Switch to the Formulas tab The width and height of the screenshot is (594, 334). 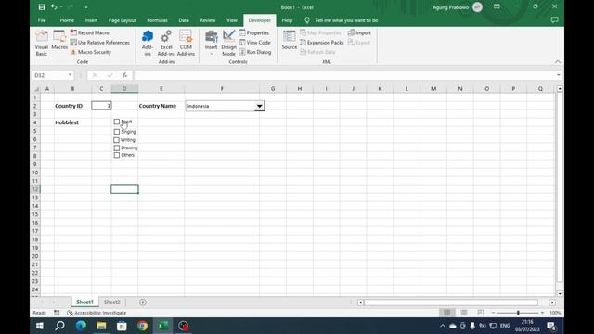[x=157, y=20]
